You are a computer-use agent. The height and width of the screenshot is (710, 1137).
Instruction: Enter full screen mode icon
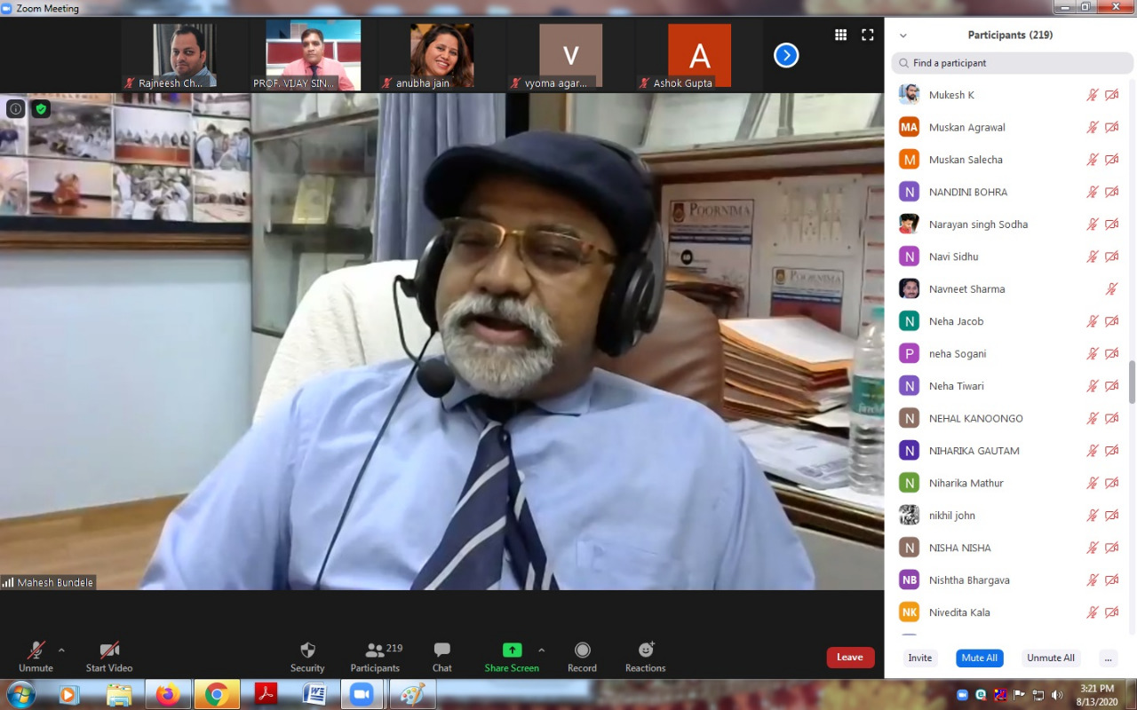868,35
